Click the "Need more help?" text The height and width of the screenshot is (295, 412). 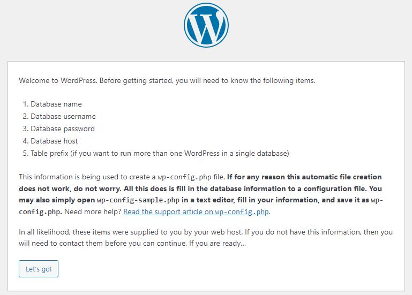tap(93, 211)
